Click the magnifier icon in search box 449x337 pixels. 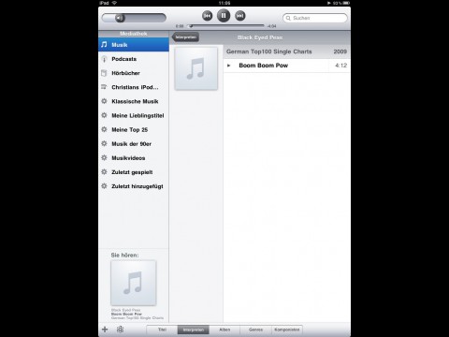tap(288, 18)
